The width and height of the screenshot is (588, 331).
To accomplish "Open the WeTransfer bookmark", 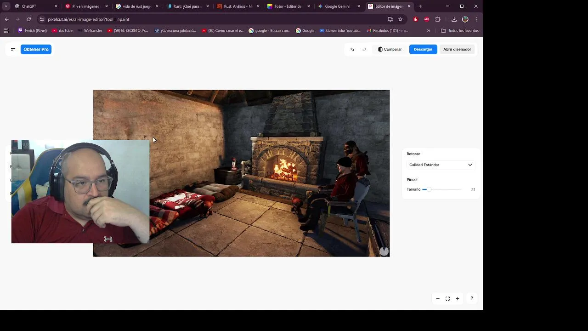I will pyautogui.click(x=90, y=31).
